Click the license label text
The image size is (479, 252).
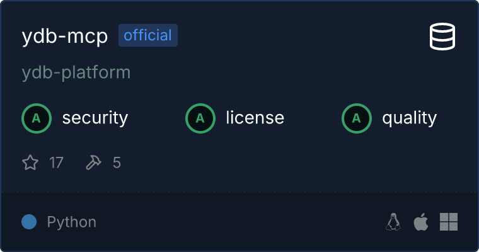[x=255, y=118]
